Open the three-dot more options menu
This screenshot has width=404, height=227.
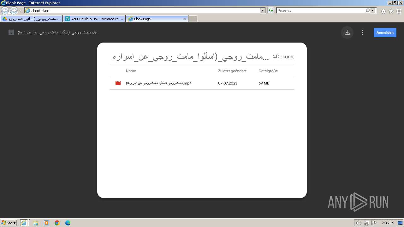point(362,32)
